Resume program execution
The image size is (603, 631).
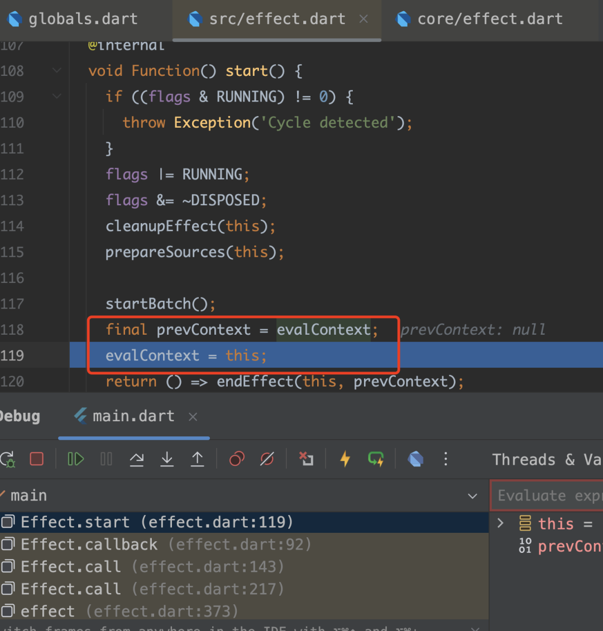[x=75, y=459]
